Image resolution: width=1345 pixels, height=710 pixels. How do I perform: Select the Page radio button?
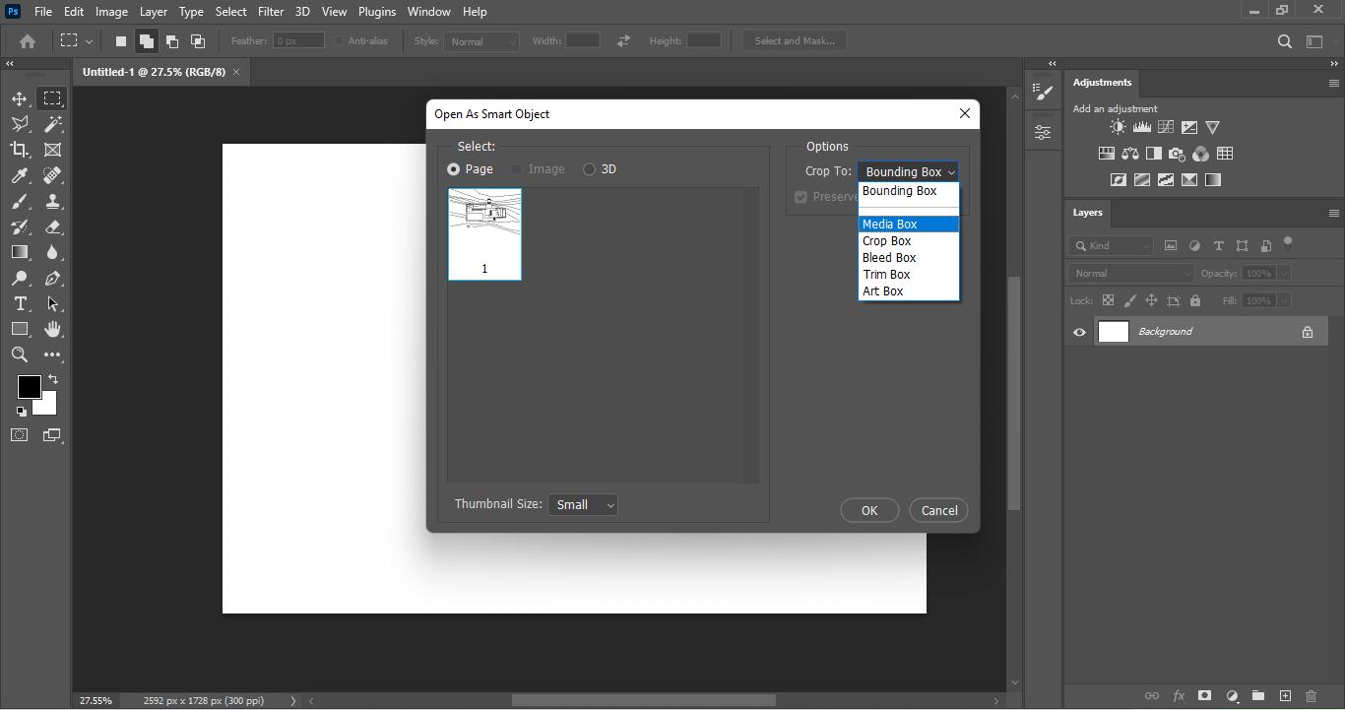pyautogui.click(x=454, y=169)
